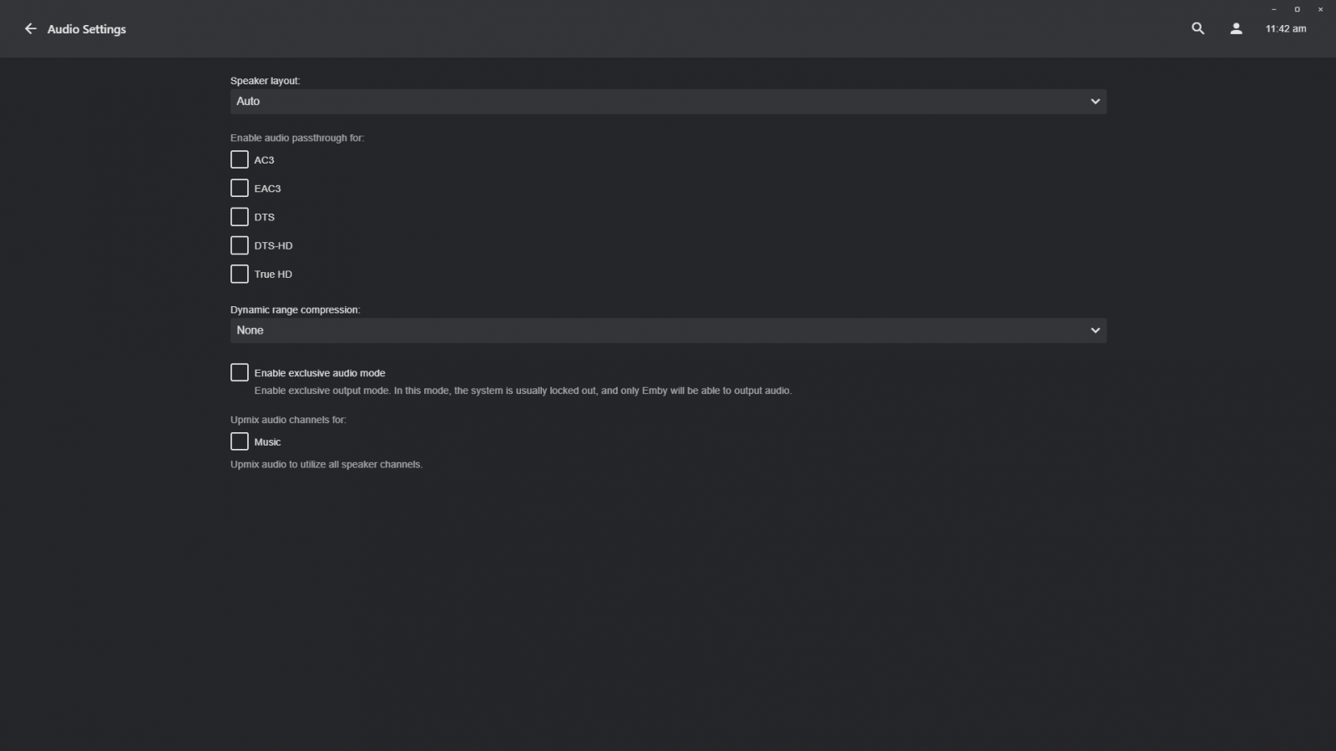Open search with the magnifier icon
Image resolution: width=1336 pixels, height=751 pixels.
click(x=1197, y=28)
